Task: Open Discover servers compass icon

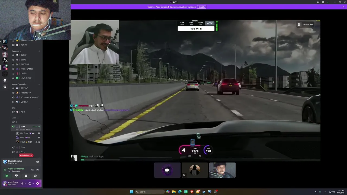Action: 5,87
